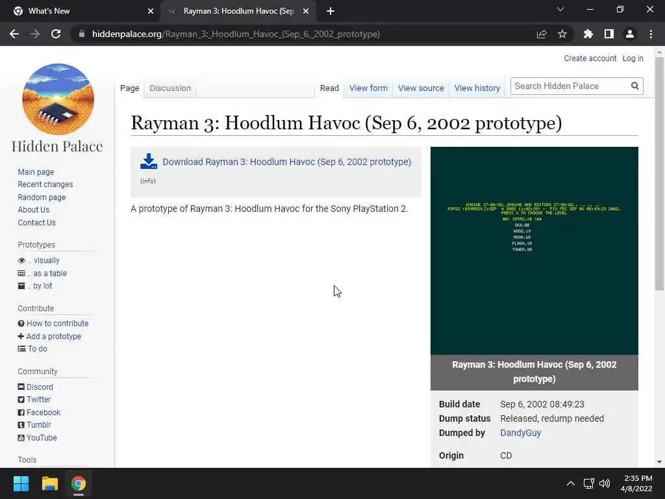Open the Windows Start menu
This screenshot has width=665, height=499.
click(x=21, y=483)
